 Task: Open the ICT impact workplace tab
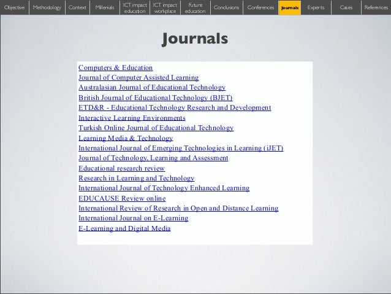tap(165, 8)
